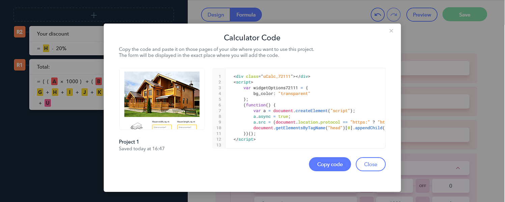
Task: Click variable H in discount formula
Action: point(46,48)
